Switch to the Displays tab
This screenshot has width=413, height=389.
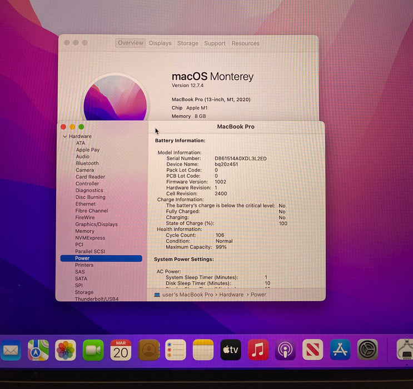click(x=160, y=43)
